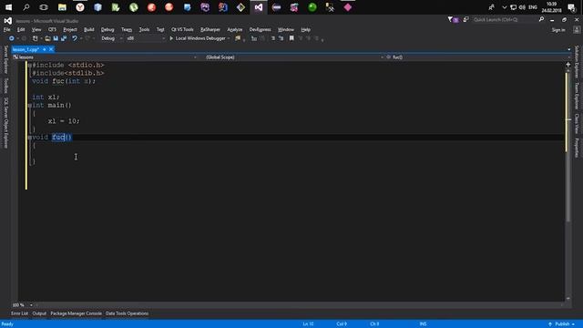Collapse the main() function block
Image resolution: width=583 pixels, height=328 pixels.
30,106
